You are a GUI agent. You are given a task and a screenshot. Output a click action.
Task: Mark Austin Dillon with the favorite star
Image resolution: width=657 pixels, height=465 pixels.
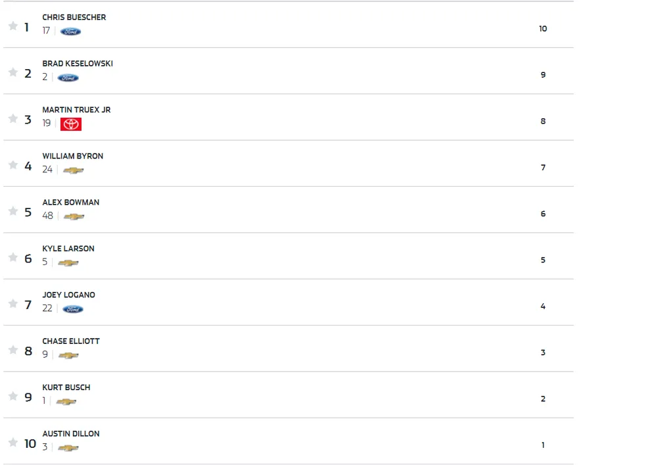click(12, 443)
